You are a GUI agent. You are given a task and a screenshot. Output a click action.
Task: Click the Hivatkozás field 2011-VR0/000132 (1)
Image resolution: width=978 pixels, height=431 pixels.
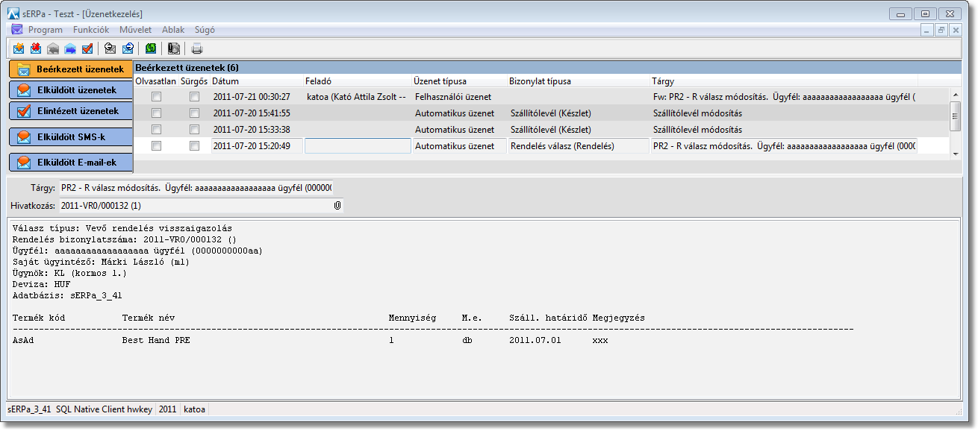point(196,205)
